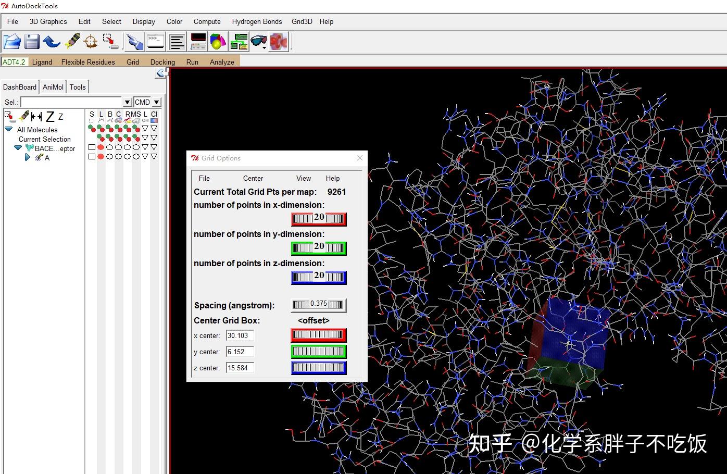Open the Python shell console icon
Image resolution: width=727 pixels, height=474 pixels.
[155, 41]
